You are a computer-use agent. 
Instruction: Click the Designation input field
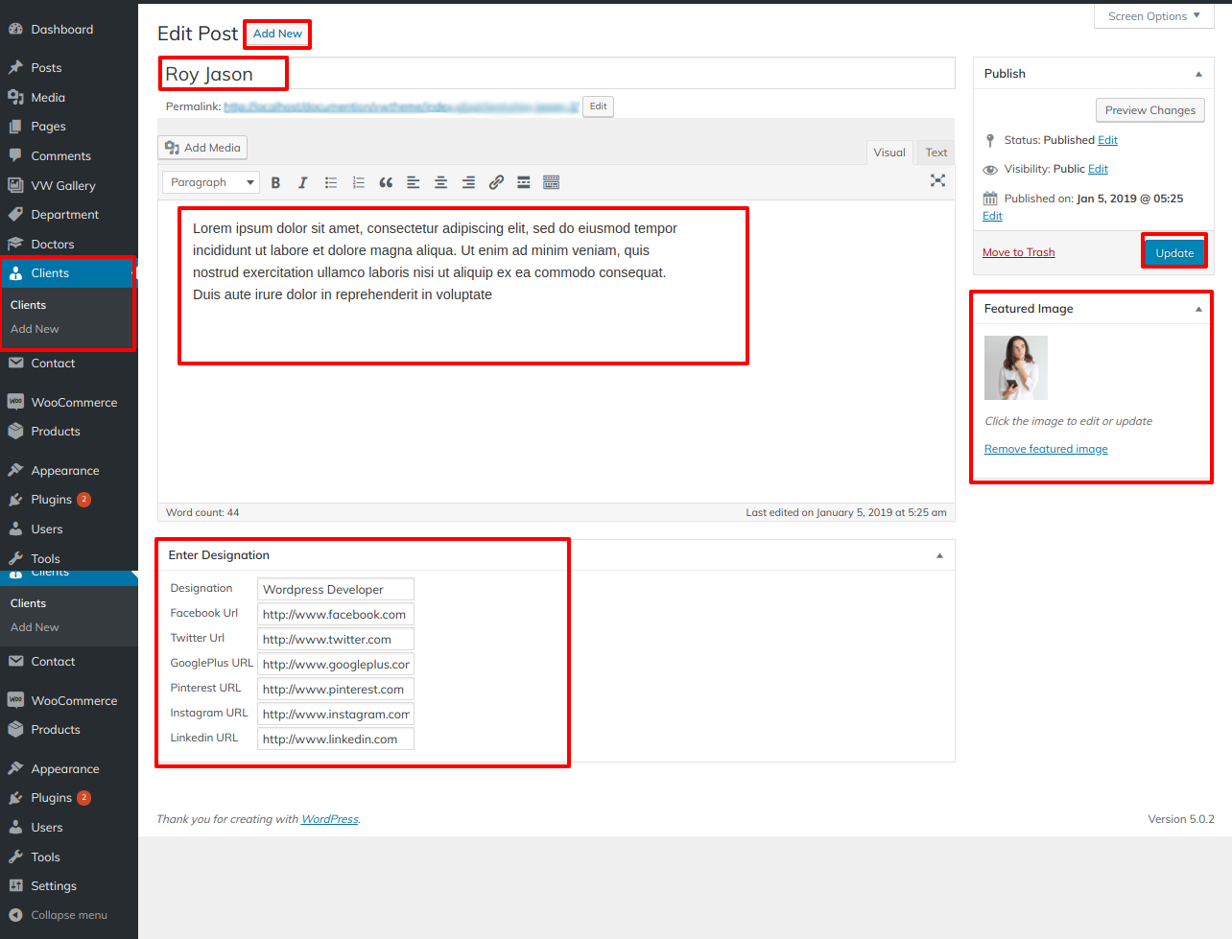click(x=335, y=589)
